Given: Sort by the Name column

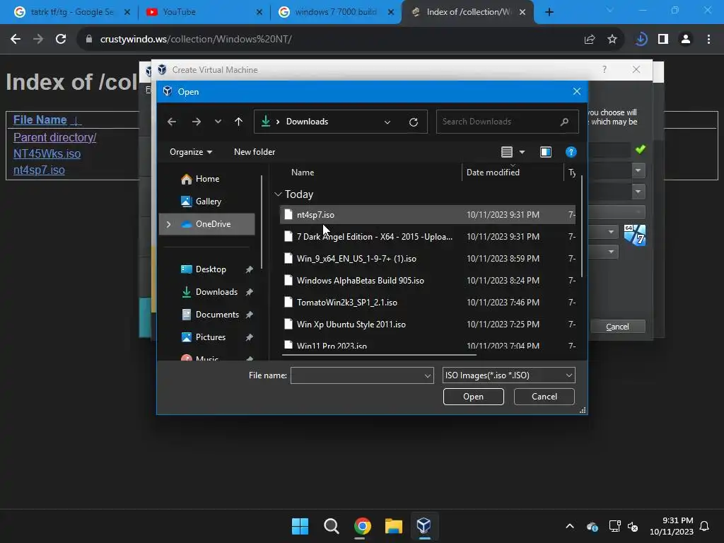Looking at the screenshot, I should pos(303,173).
